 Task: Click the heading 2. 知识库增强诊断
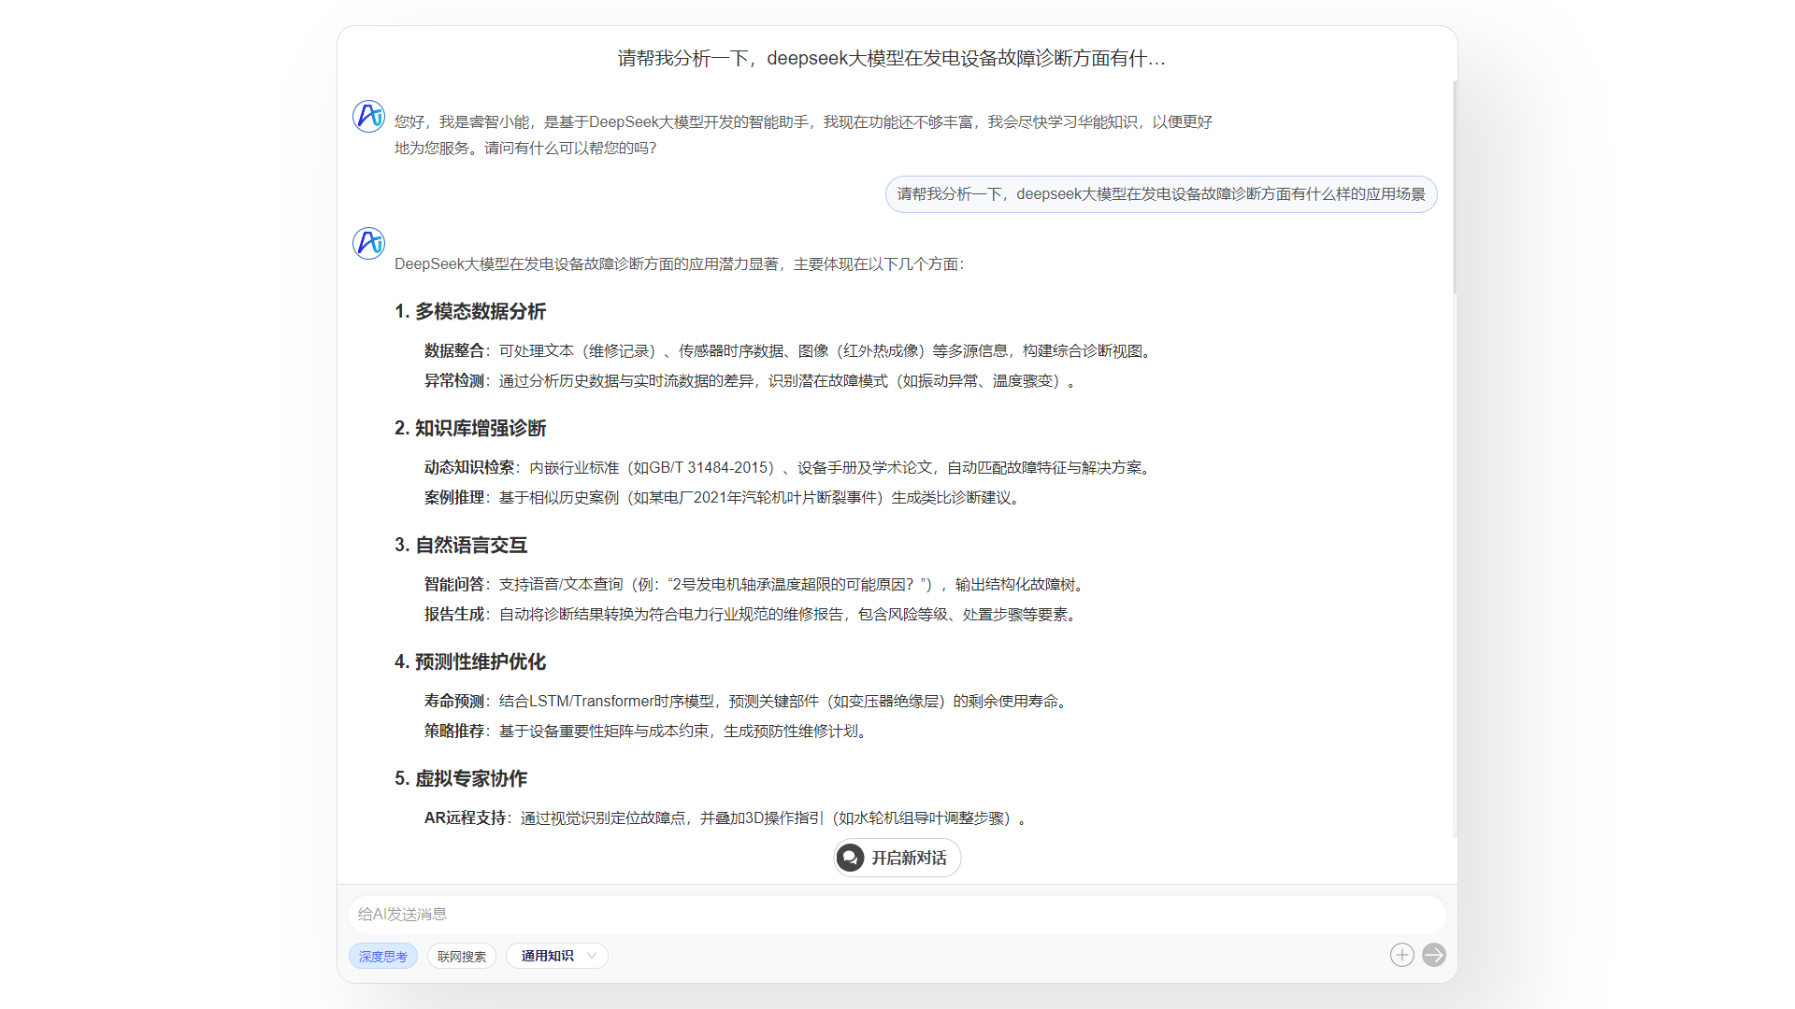coord(469,428)
